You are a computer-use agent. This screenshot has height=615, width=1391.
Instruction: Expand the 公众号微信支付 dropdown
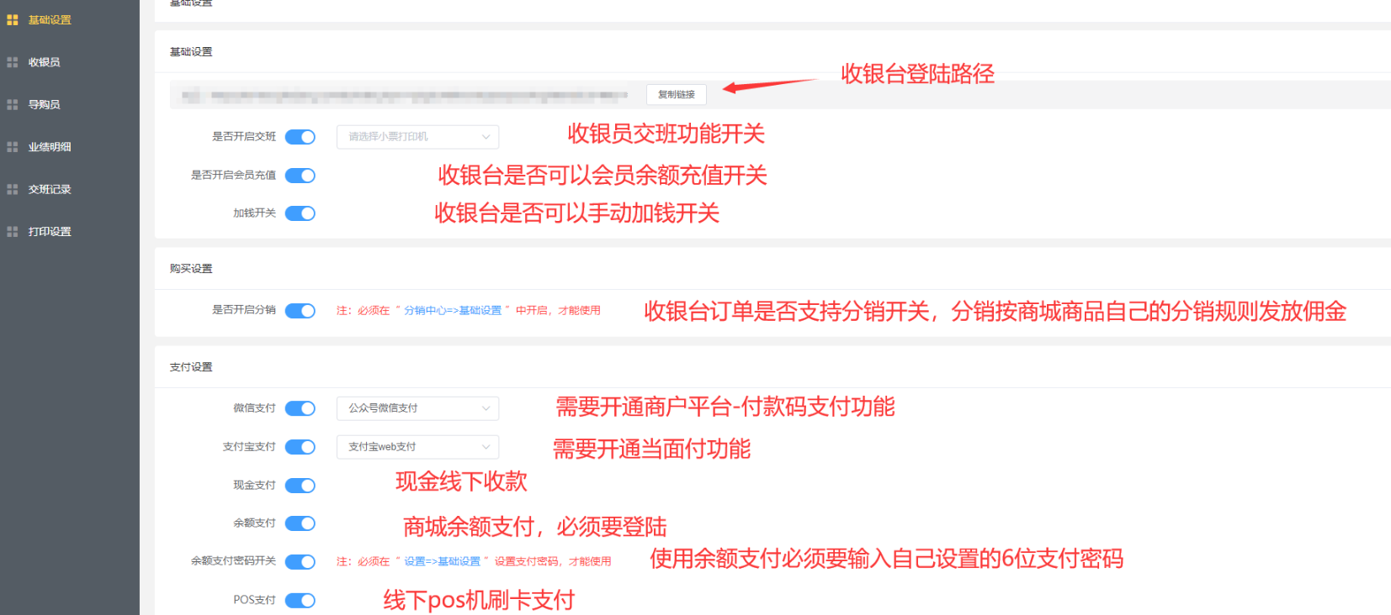(417, 408)
